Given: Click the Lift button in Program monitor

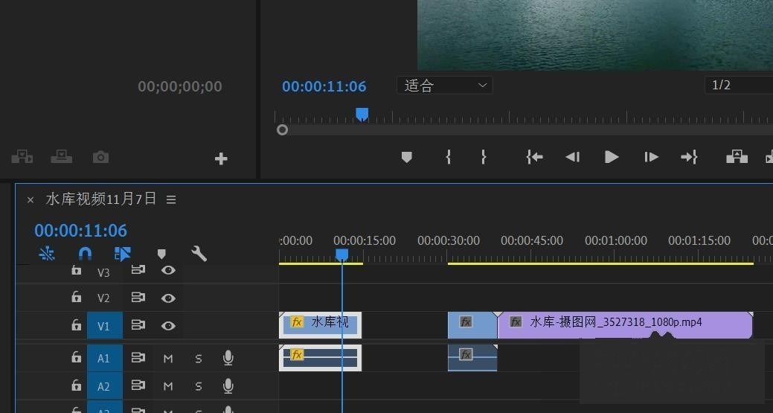Looking at the screenshot, I should pyautogui.click(x=737, y=157).
